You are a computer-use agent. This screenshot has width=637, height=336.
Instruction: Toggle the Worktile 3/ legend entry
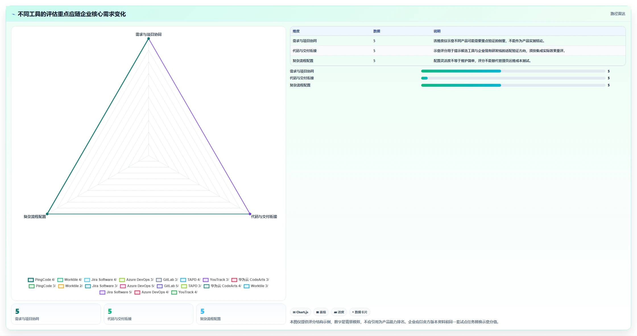[256, 286]
